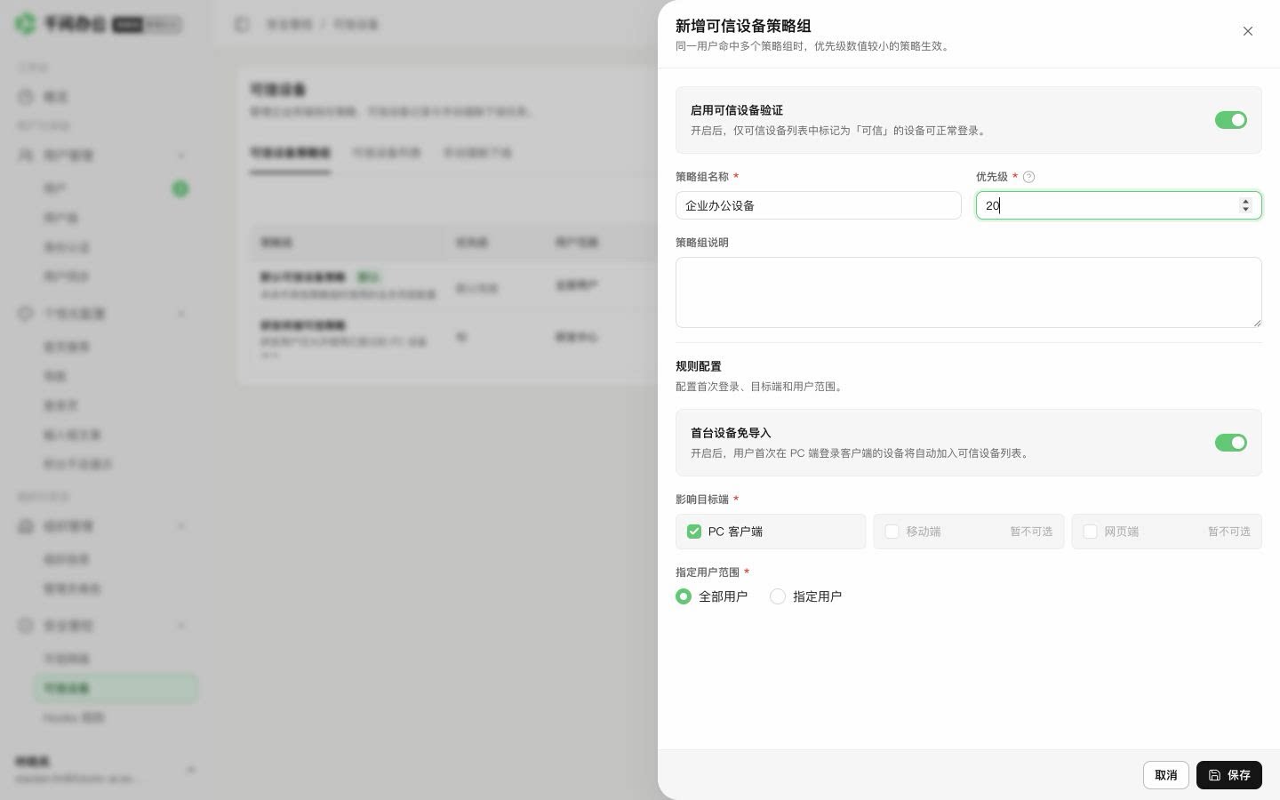Click the third tab in background page
The image size is (1280, 800).
click(478, 153)
